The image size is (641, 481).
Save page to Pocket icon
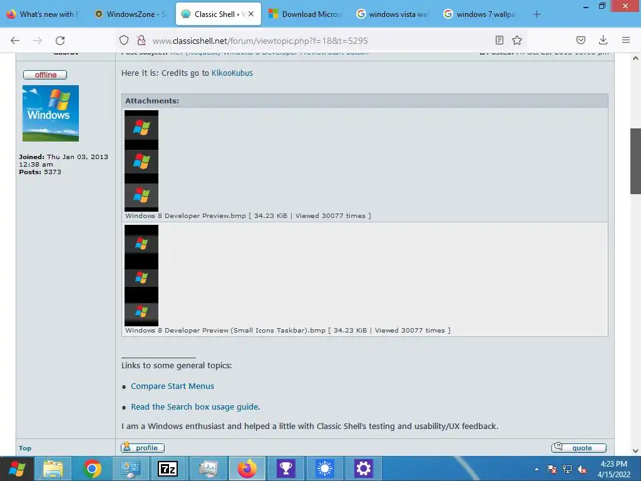pos(580,40)
